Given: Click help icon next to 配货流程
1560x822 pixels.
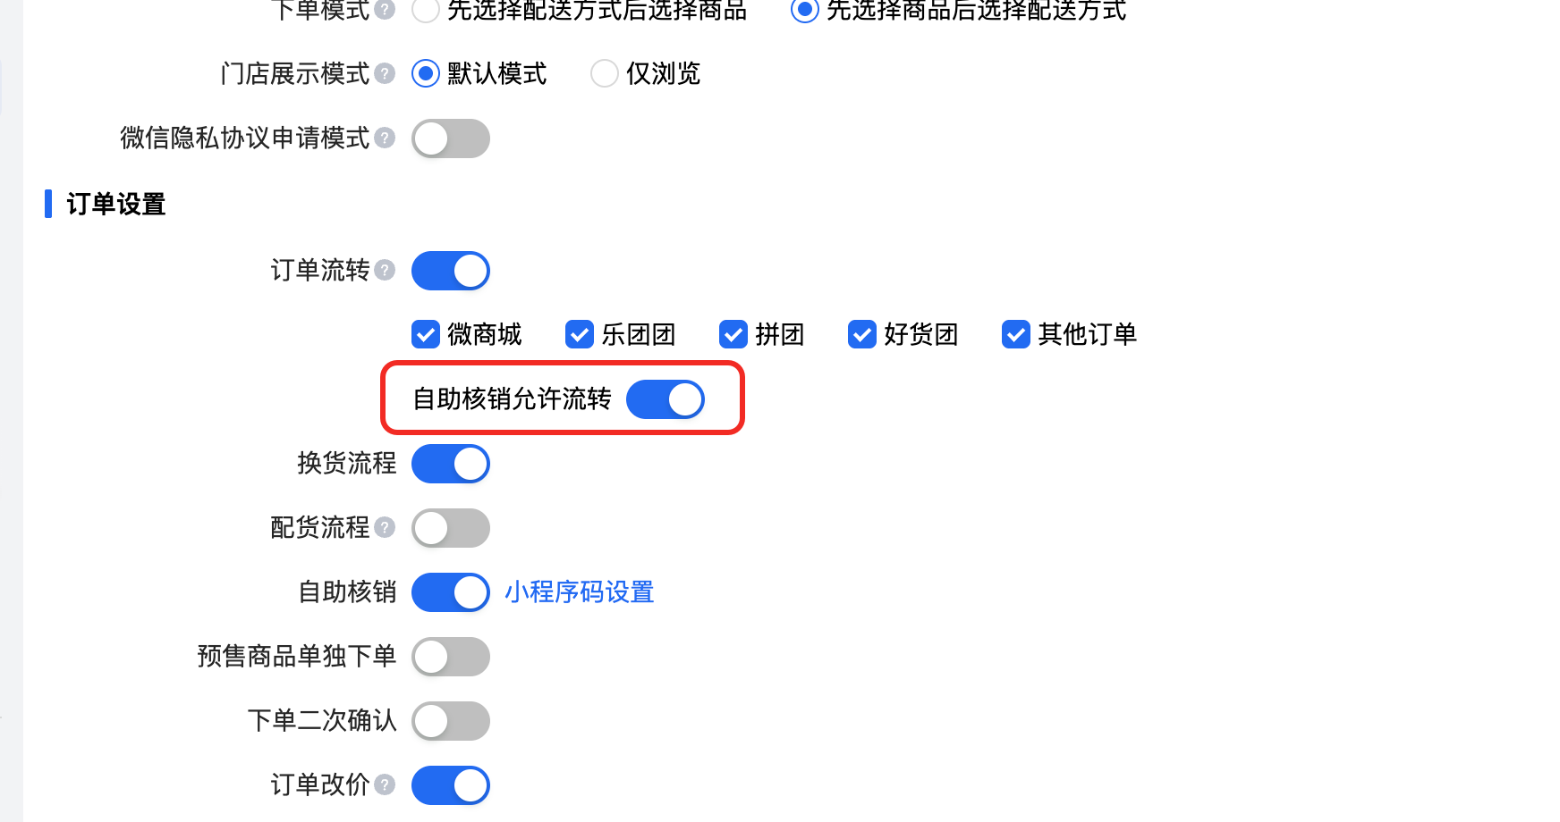Looking at the screenshot, I should (385, 527).
